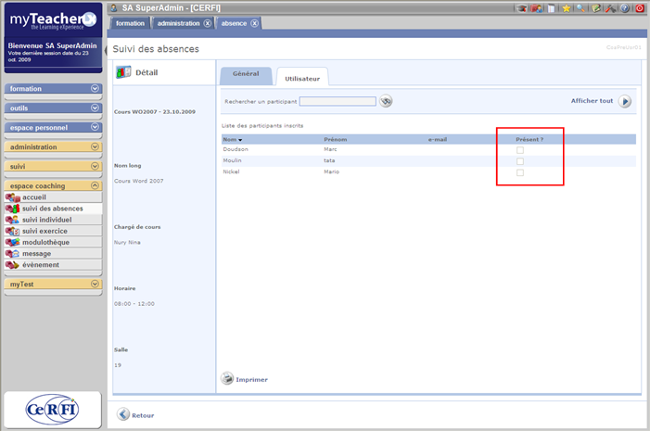The width and height of the screenshot is (650, 431).
Task: Click the Afficher tout button
Action: pos(625,102)
